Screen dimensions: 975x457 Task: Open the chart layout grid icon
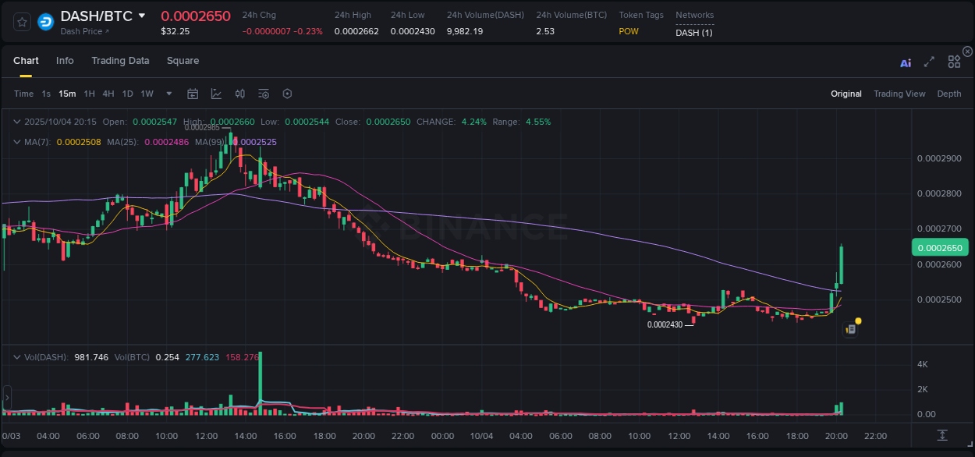point(954,62)
